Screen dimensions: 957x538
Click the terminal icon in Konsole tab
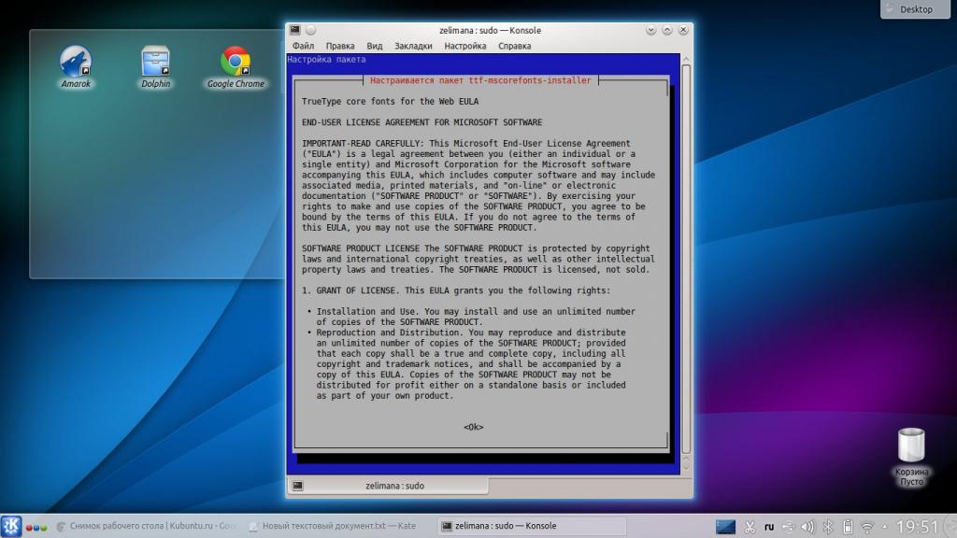tap(298, 486)
